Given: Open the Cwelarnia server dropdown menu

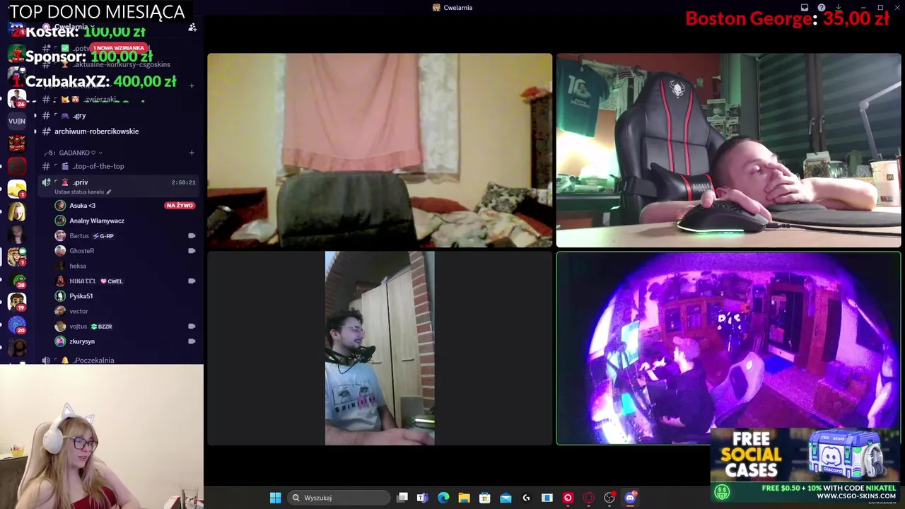Looking at the screenshot, I should point(75,27).
